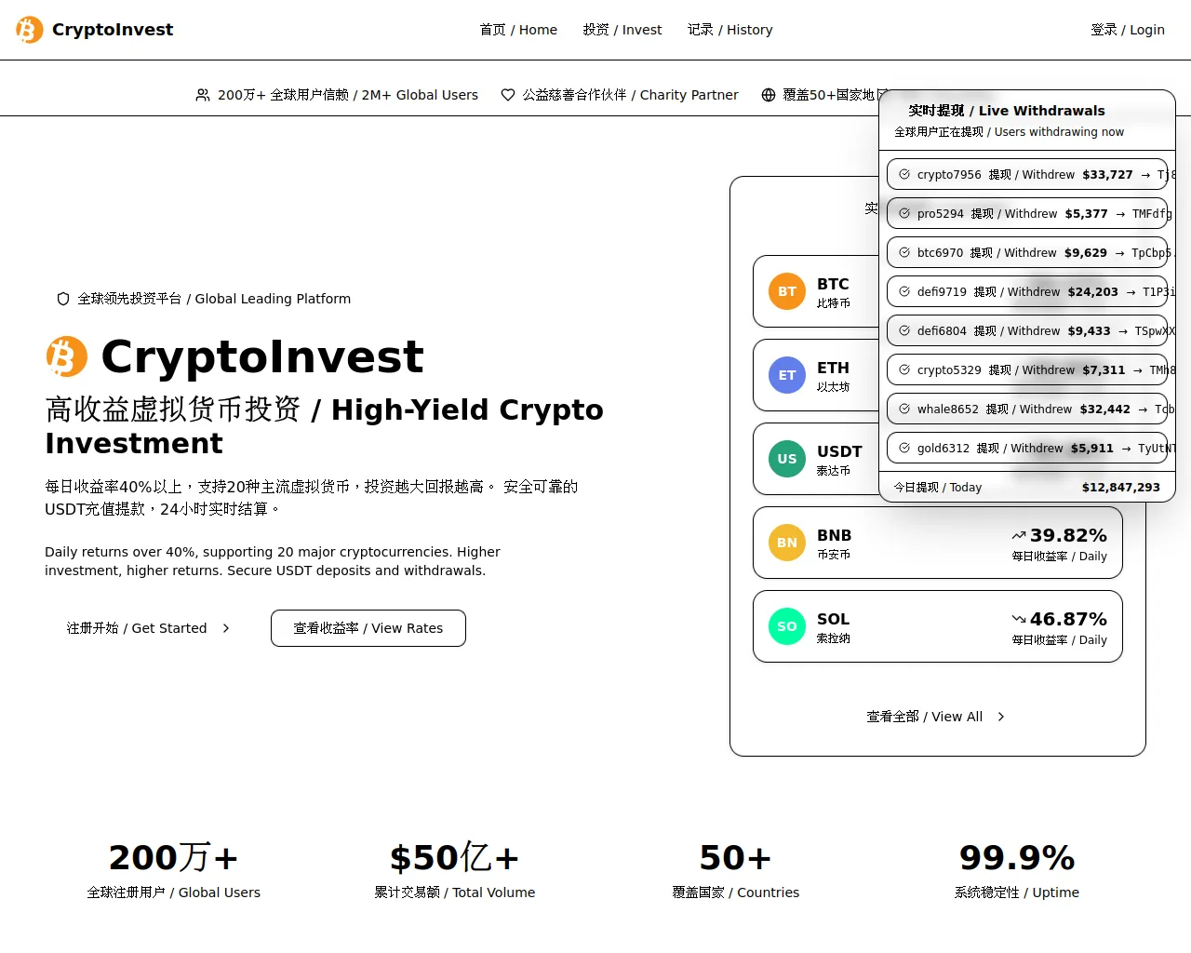Click the BTC coin circle icon

[x=787, y=291]
